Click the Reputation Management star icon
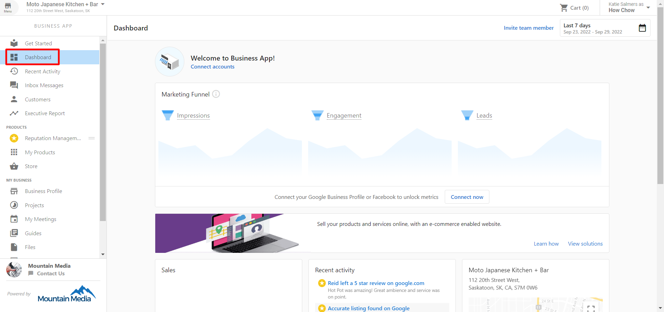The width and height of the screenshot is (664, 312). pos(14,138)
